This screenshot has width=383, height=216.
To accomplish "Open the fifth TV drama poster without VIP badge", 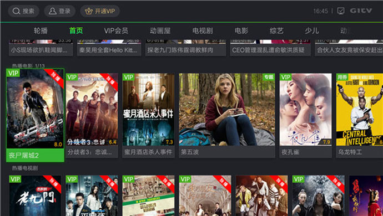I will pyautogui.click(x=262, y=196).
